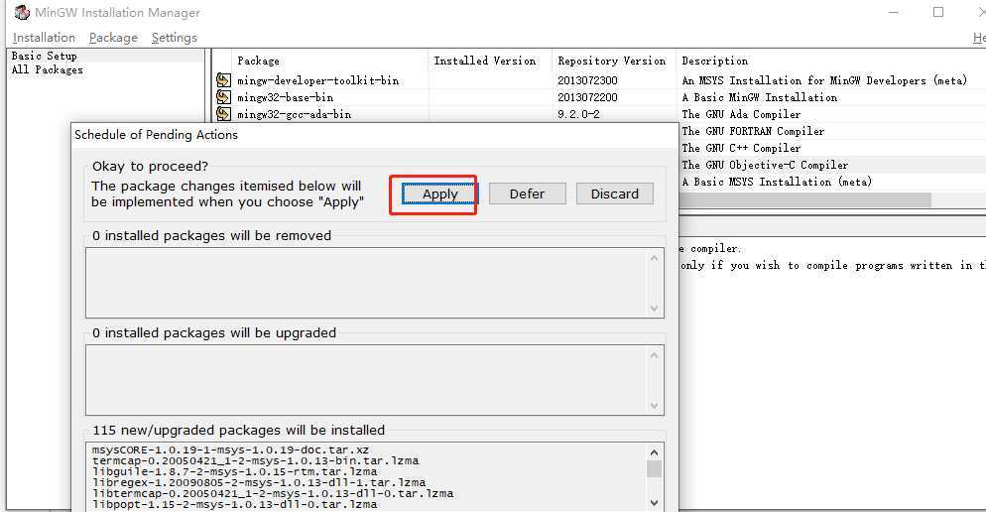Maximize the MinGW Installation Manager window
Viewport: 986px width, 512px height.
pyautogui.click(x=938, y=12)
